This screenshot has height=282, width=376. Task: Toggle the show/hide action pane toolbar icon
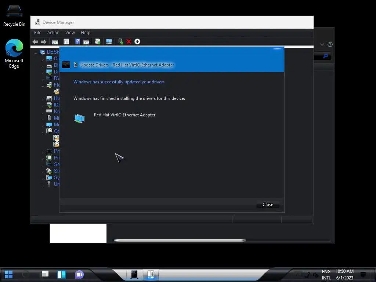[86, 42]
